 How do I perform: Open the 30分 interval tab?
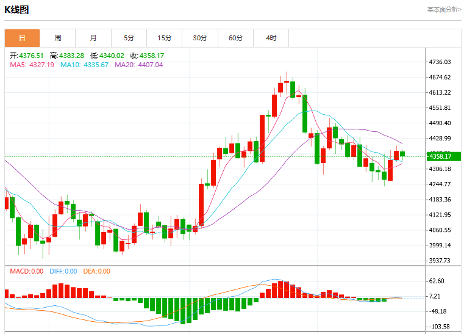click(200, 38)
